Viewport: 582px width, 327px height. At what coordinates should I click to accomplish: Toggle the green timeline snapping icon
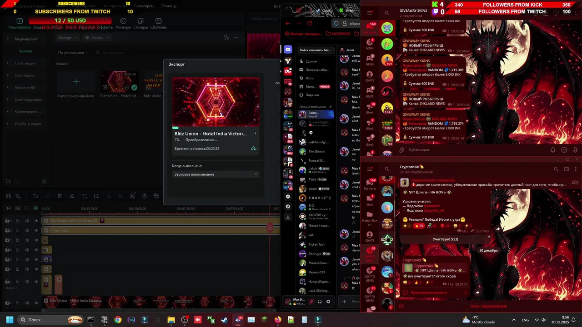point(35,208)
